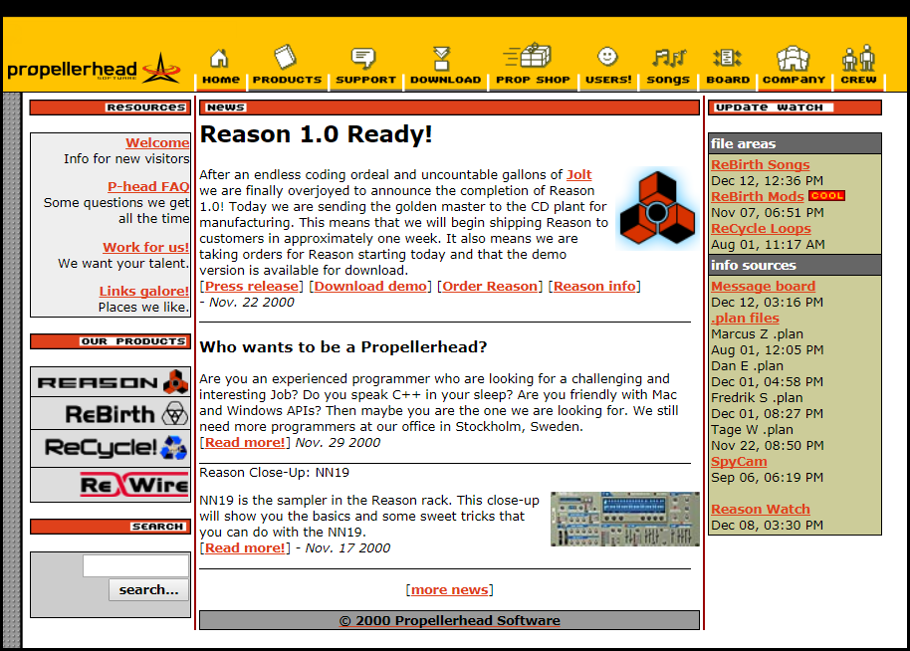Click the Users smiley face icon
Image resolution: width=910 pixels, height=651 pixels.
[x=607, y=57]
